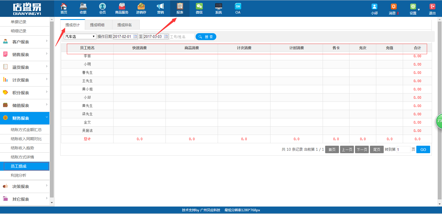The image size is (442, 214).
Task: Open calendar picker for end date
Action: pyautogui.click(x=166, y=36)
